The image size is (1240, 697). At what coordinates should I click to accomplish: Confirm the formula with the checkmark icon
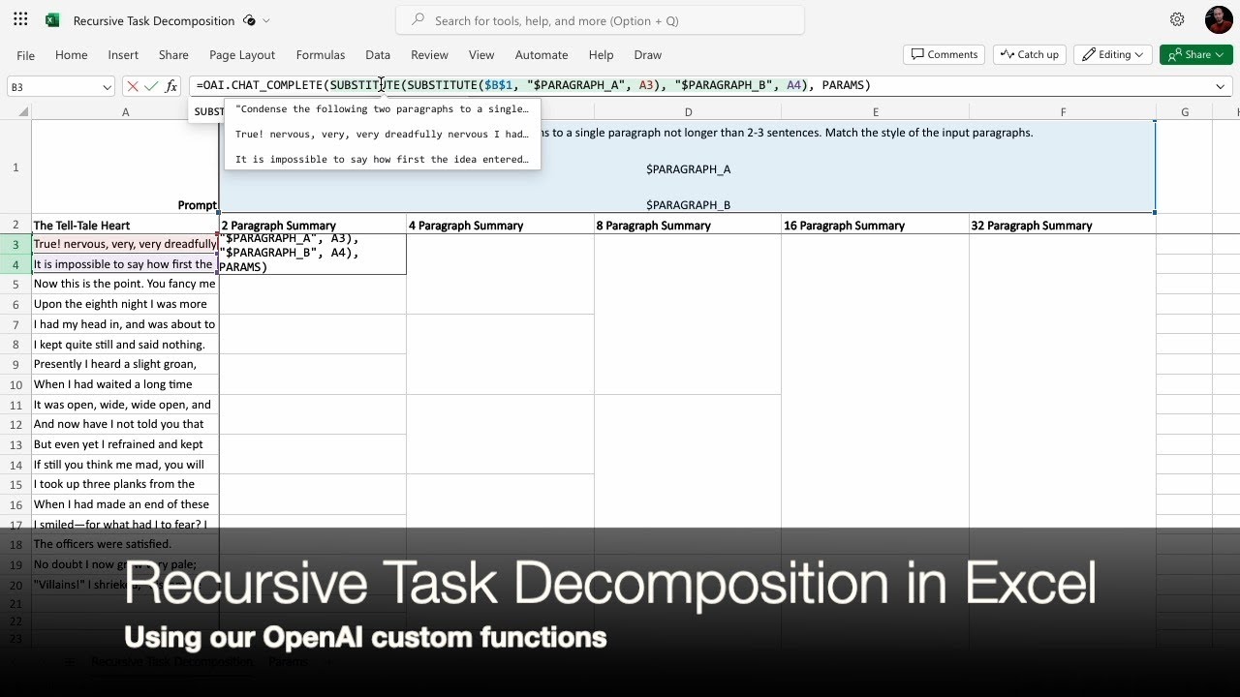[151, 86]
